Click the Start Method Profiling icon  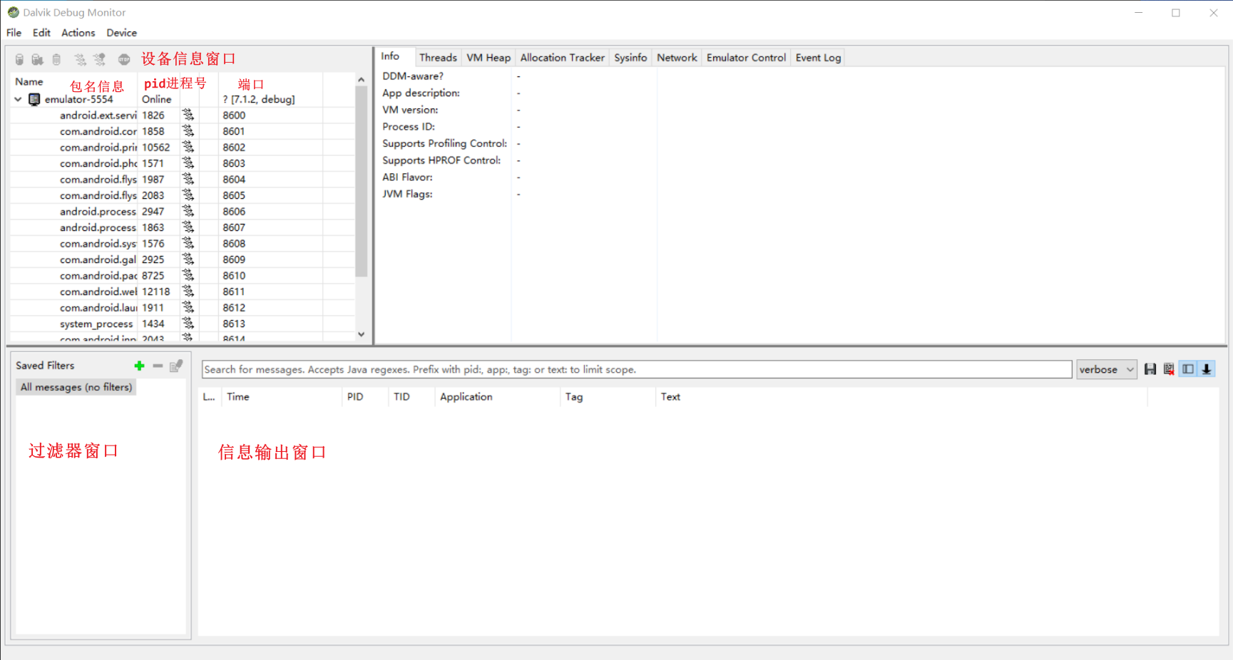click(x=100, y=60)
